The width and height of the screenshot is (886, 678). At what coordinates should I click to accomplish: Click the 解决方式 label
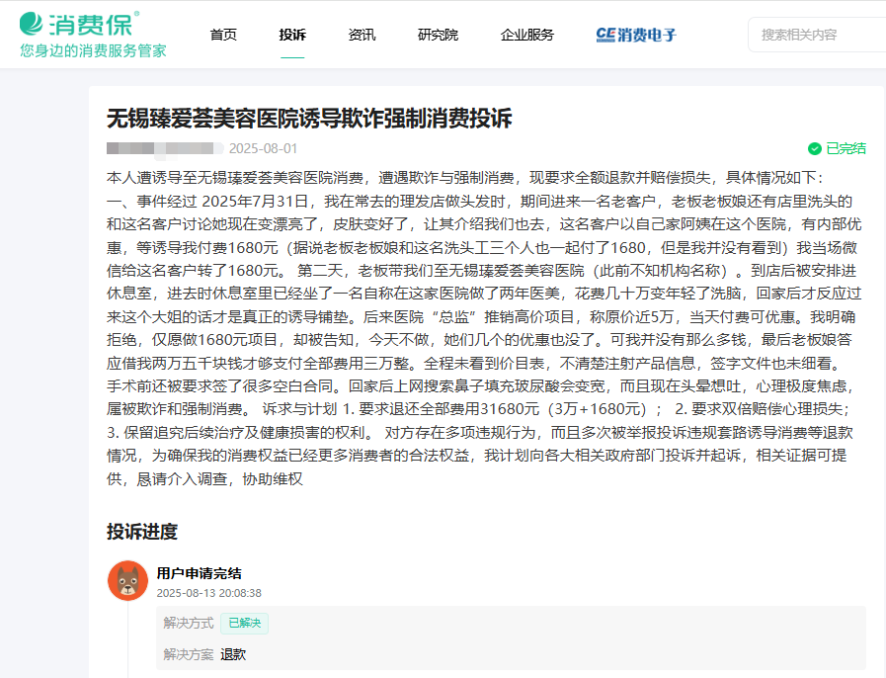pyautogui.click(x=188, y=624)
